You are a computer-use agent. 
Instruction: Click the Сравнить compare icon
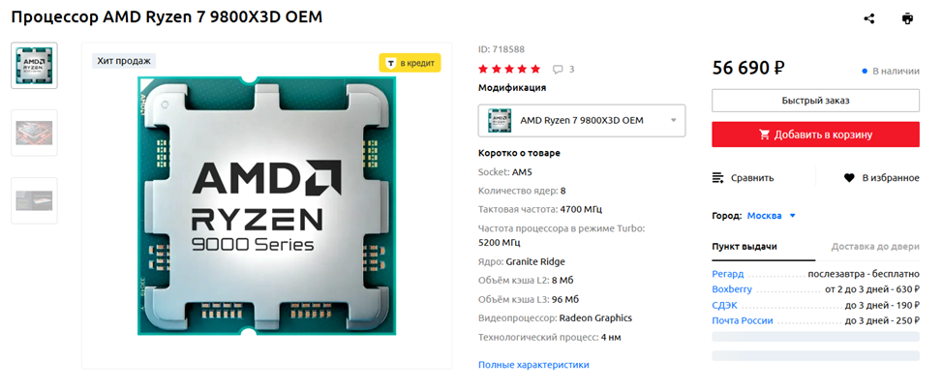[x=718, y=178]
